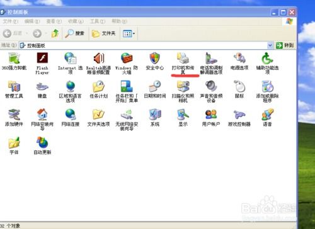The width and height of the screenshot is (315, 229).
Task: Open 语音 icon
Action: (x=267, y=114)
